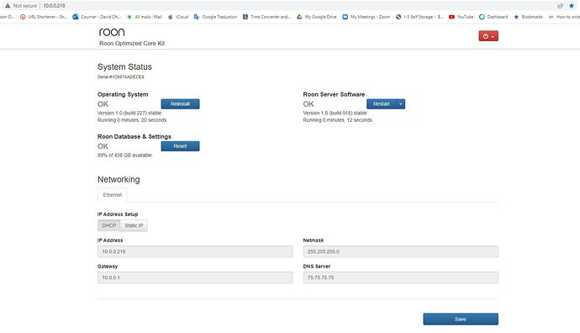Expand the Restart button dropdown arrow
The height and width of the screenshot is (333, 580).
click(x=401, y=104)
